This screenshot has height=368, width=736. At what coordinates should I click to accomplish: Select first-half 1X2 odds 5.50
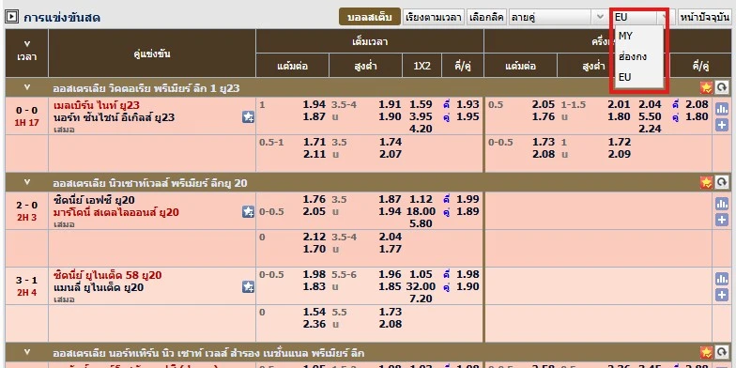[650, 116]
